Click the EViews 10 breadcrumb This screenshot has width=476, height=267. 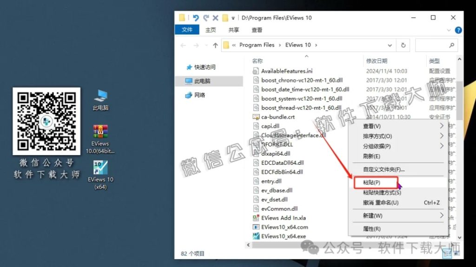pos(298,45)
